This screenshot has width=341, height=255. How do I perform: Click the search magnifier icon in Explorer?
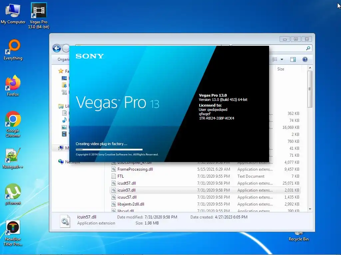308,48
